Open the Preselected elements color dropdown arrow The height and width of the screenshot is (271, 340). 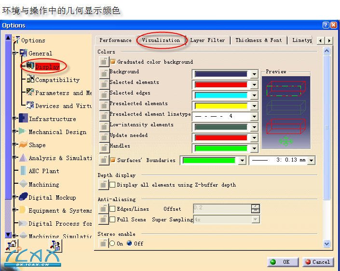(x=254, y=106)
